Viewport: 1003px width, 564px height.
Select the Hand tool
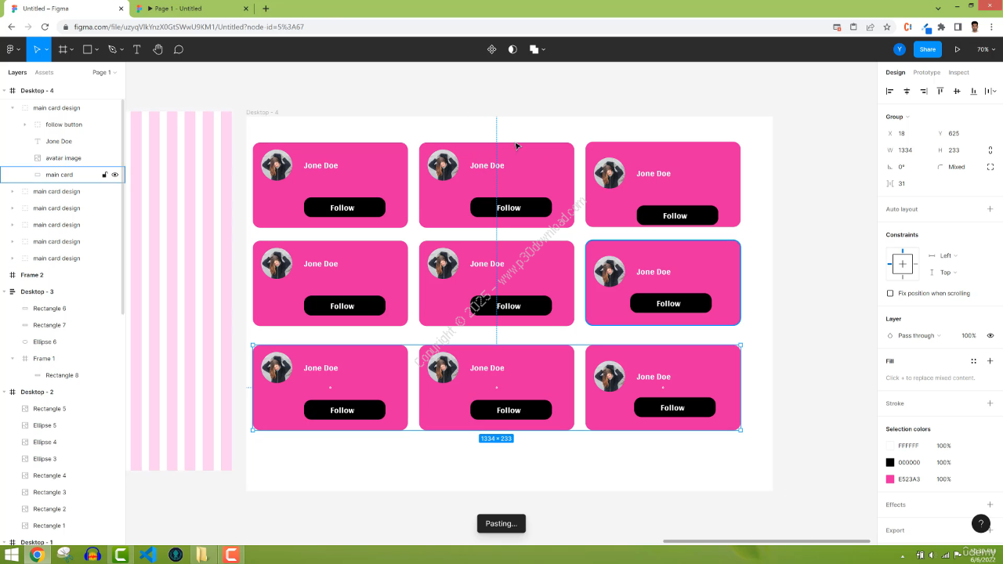[x=158, y=49]
